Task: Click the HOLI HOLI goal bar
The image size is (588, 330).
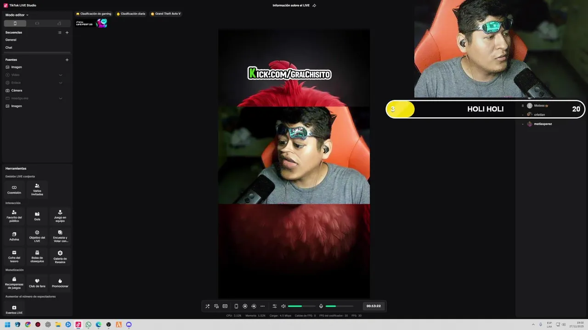Action: pyautogui.click(x=486, y=109)
